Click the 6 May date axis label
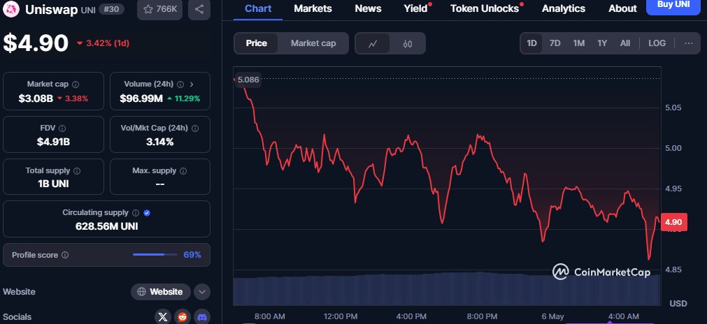This screenshot has width=707, height=324. pos(552,316)
